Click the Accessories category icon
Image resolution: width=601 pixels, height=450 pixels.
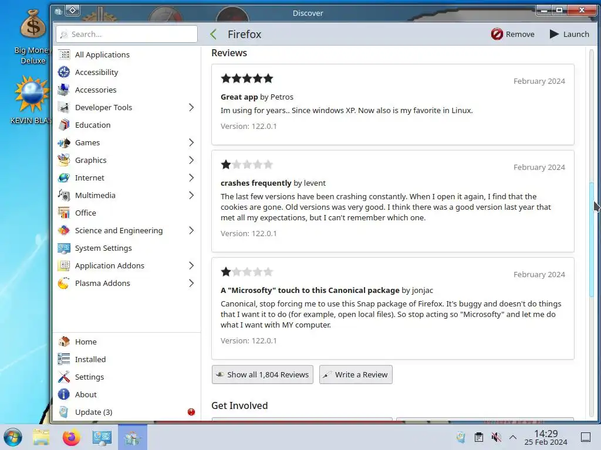point(64,90)
